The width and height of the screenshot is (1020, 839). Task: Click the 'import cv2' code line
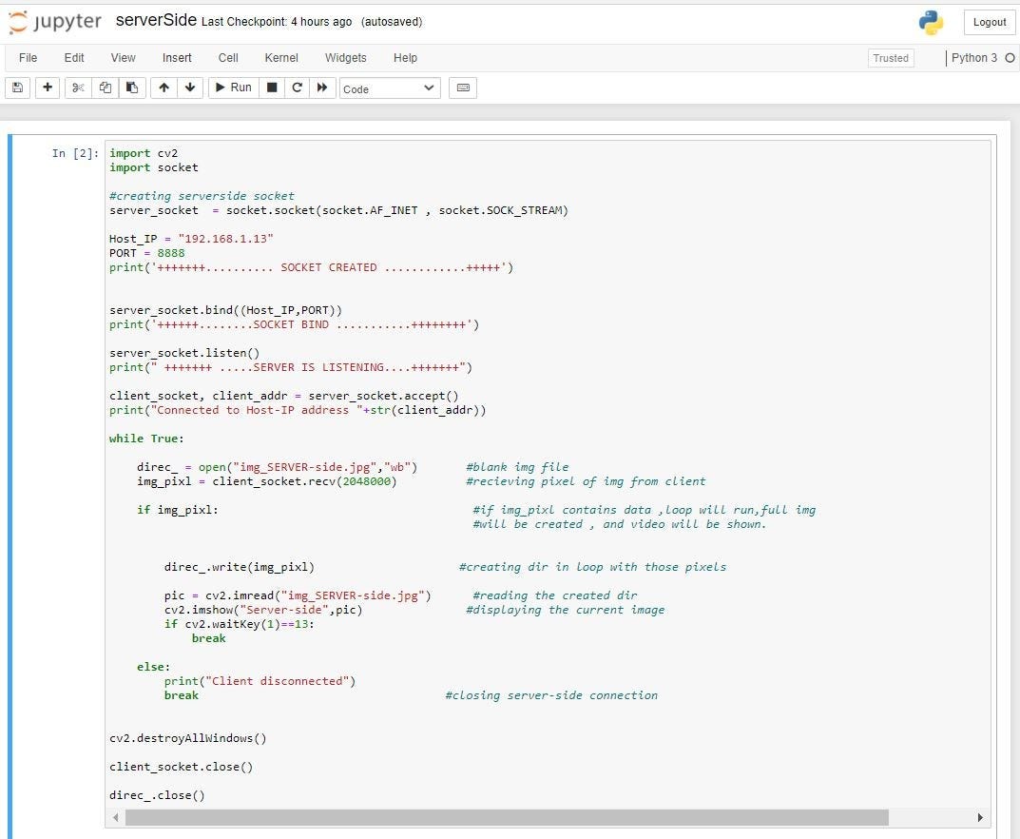(144, 153)
